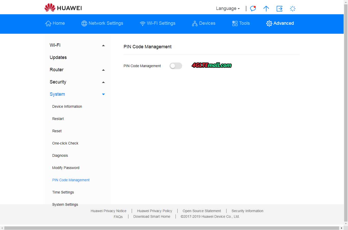This screenshot has height=230, width=348.
Task: Click the upward arrow update icon
Action: coord(266,9)
